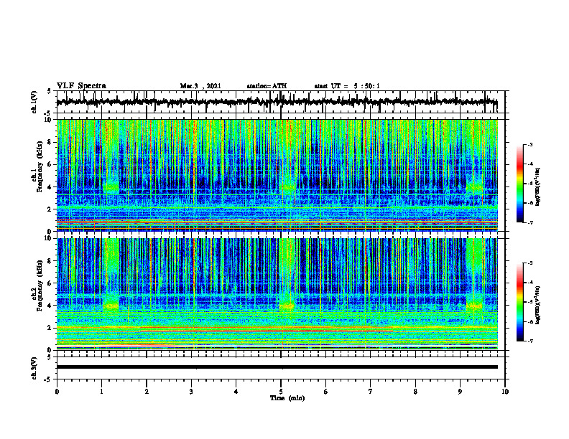Click the "-7" label on ch.2 color scale
Image resolution: width=569 pixels, height=439 pixels.
(530, 341)
